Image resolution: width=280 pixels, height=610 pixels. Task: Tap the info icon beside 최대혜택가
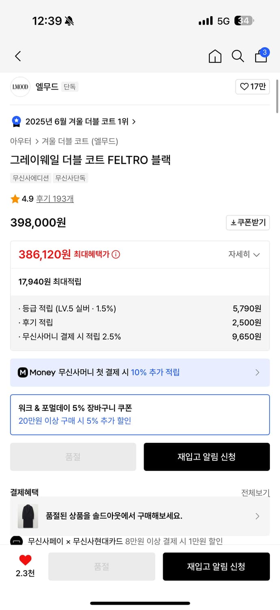[116, 255]
